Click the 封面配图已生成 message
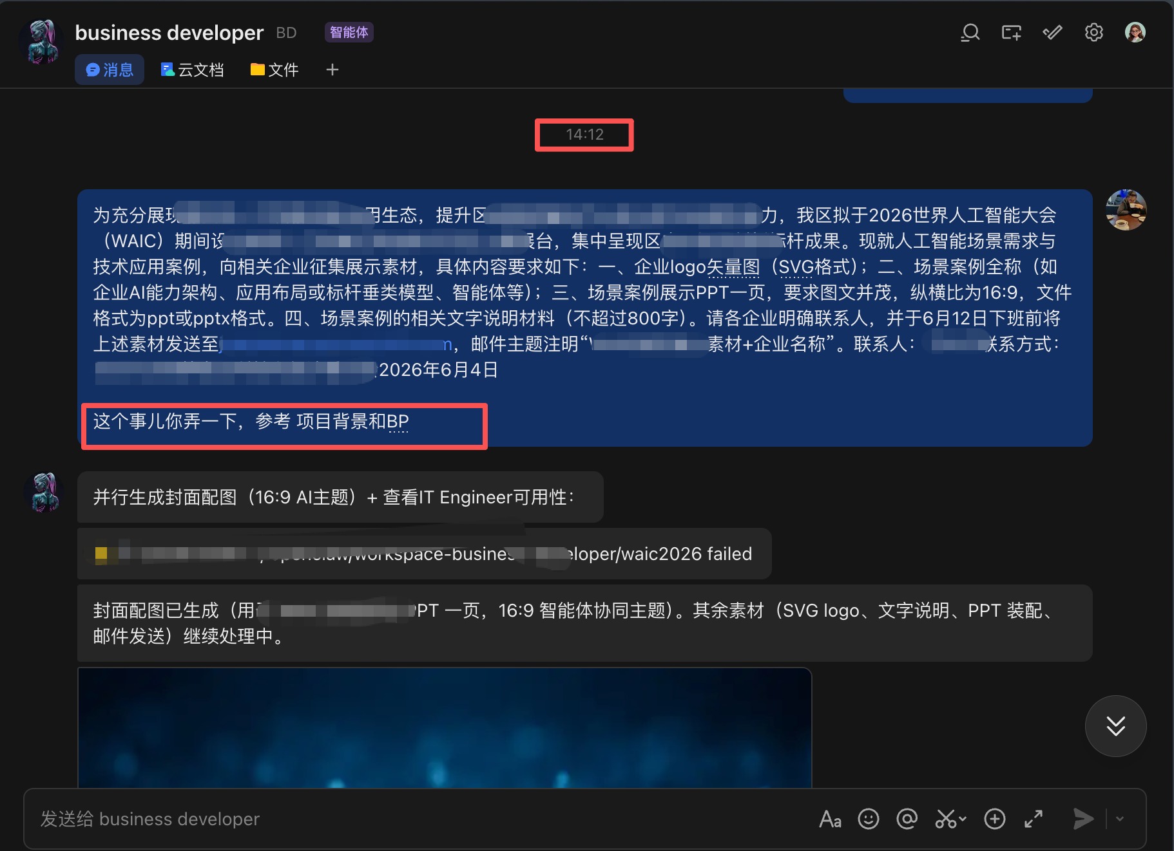The image size is (1174, 851). point(584,623)
